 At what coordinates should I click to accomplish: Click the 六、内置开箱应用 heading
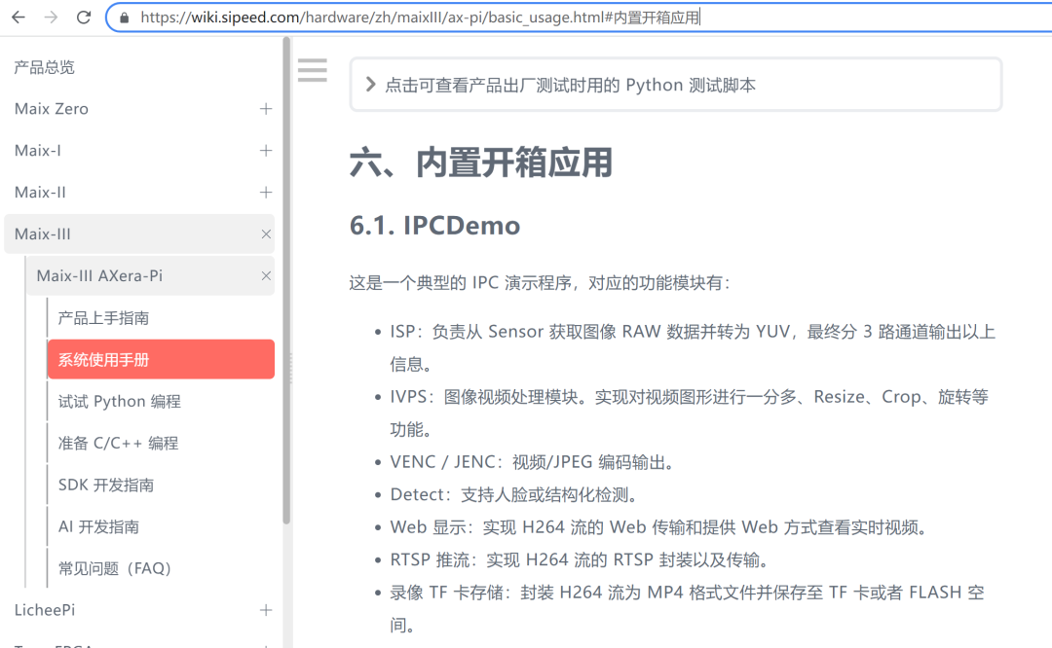[x=481, y=162]
